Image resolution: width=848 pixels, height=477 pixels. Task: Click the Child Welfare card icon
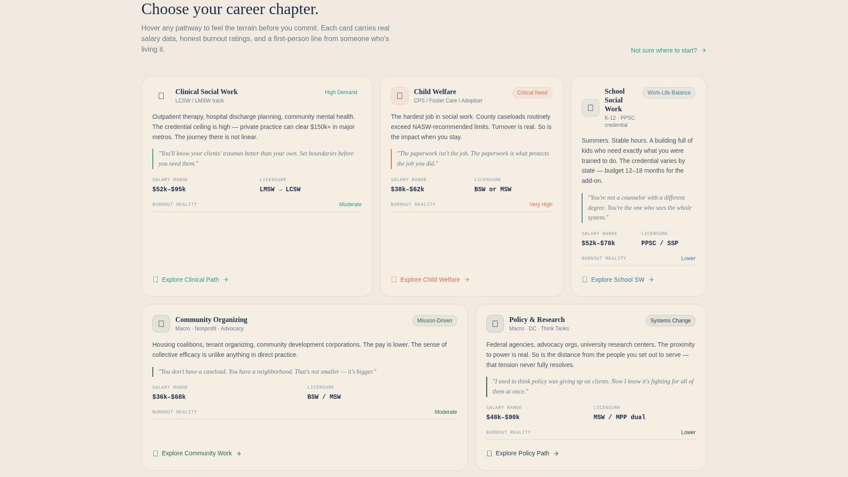(399, 96)
